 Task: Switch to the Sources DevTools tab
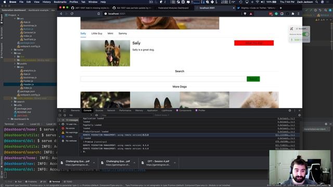(x=99, y=111)
